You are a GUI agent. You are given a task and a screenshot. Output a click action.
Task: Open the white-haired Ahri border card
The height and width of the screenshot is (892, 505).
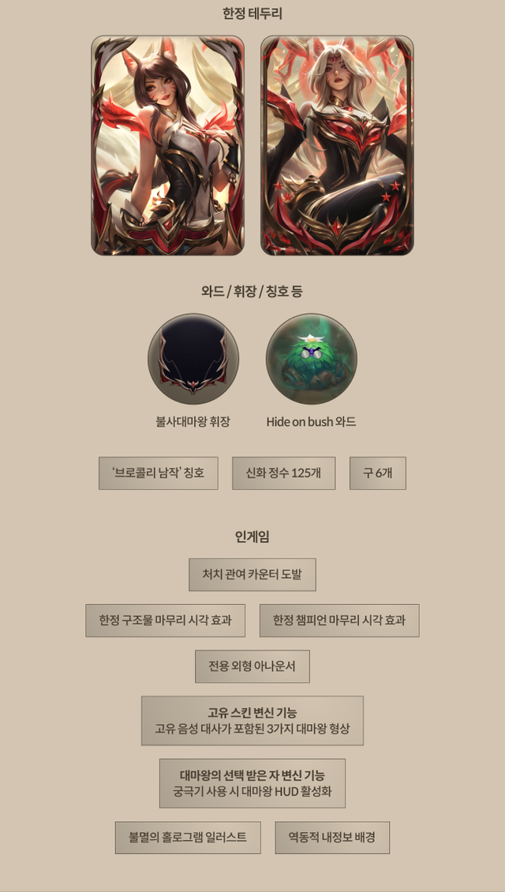337,146
